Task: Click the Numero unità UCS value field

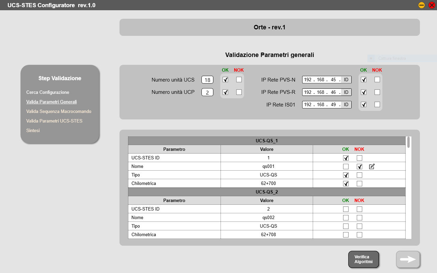Action: (x=207, y=80)
